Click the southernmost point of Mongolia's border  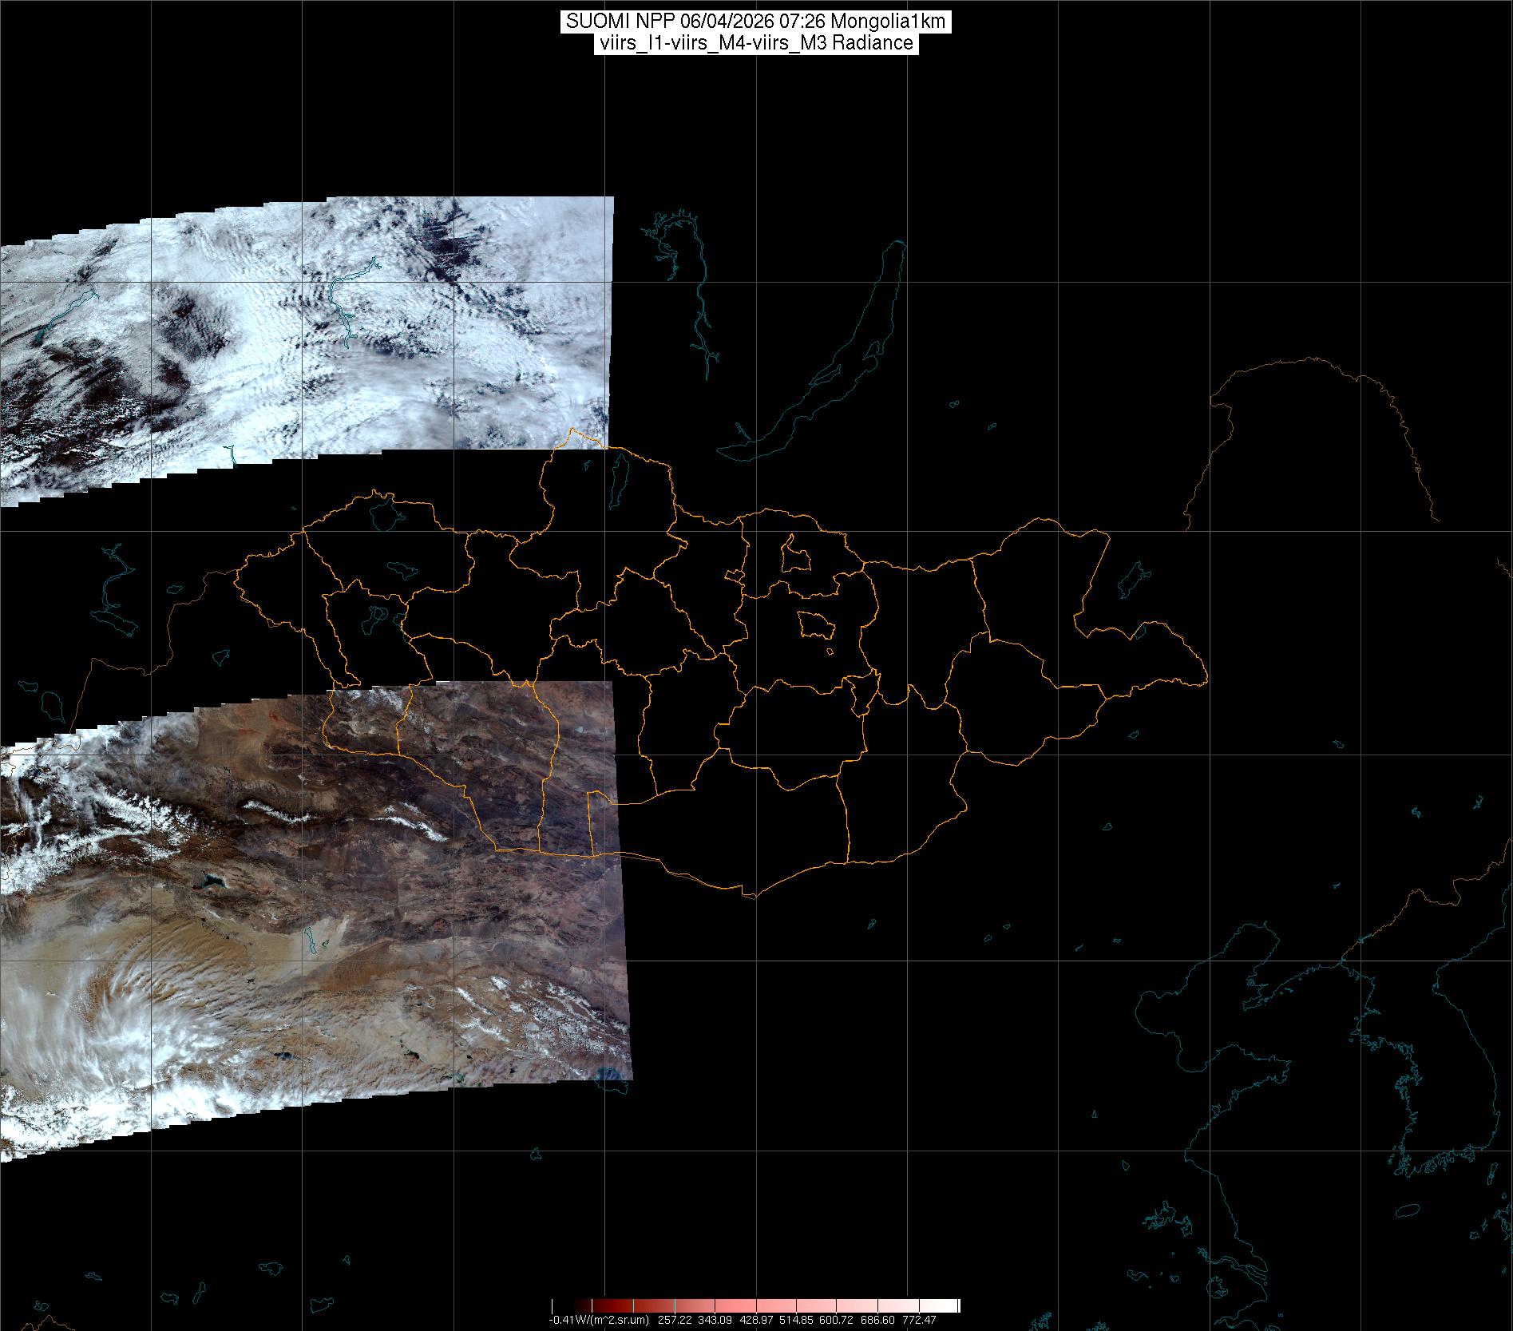click(x=749, y=896)
